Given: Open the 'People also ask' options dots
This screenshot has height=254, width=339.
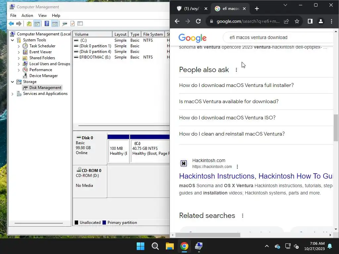Looking at the screenshot, I should click(236, 70).
